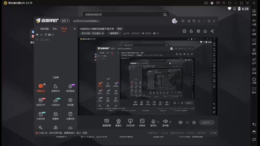Click the 连接中... button
Viewport: 260px width, 146px height.
[207, 123]
